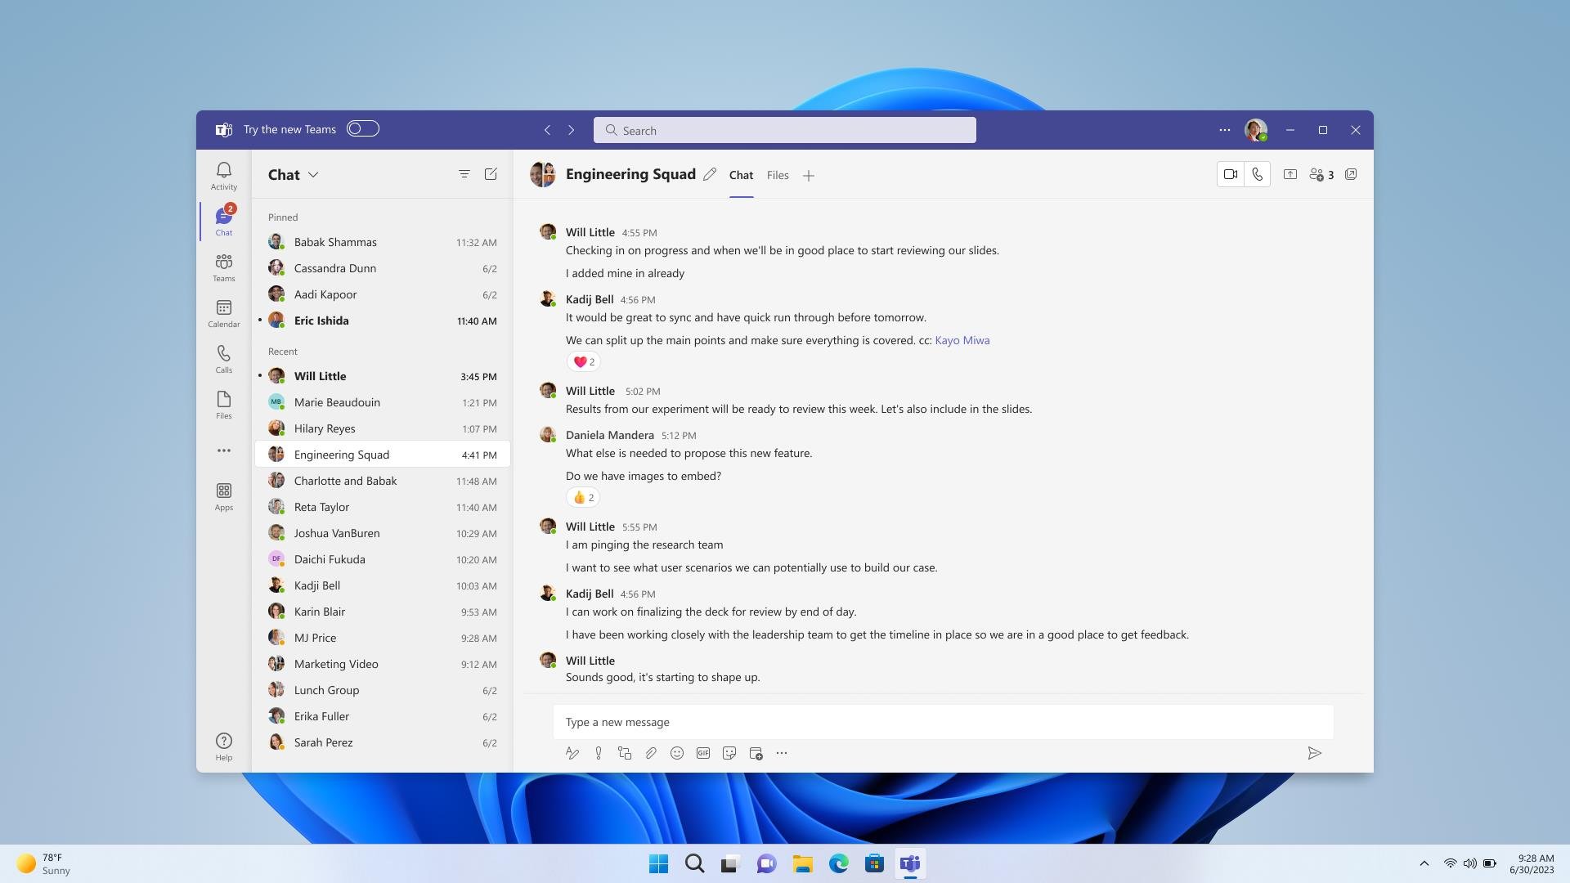Click the Kayo Miwa mention link
The width and height of the screenshot is (1570, 883).
[x=962, y=340]
